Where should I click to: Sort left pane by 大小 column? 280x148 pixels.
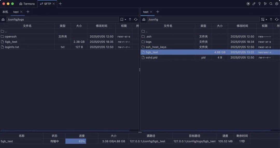(x=79, y=26)
